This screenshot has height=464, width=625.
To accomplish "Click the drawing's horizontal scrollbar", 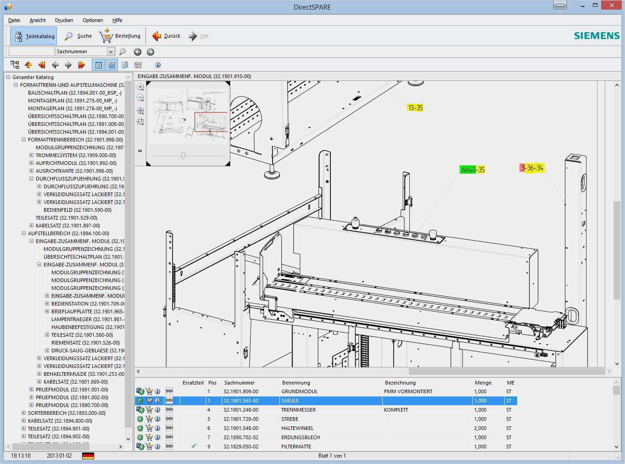I will [506, 372].
